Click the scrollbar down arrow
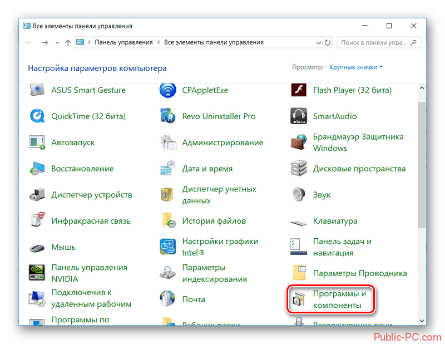The width and height of the screenshot is (445, 344). 422,321
